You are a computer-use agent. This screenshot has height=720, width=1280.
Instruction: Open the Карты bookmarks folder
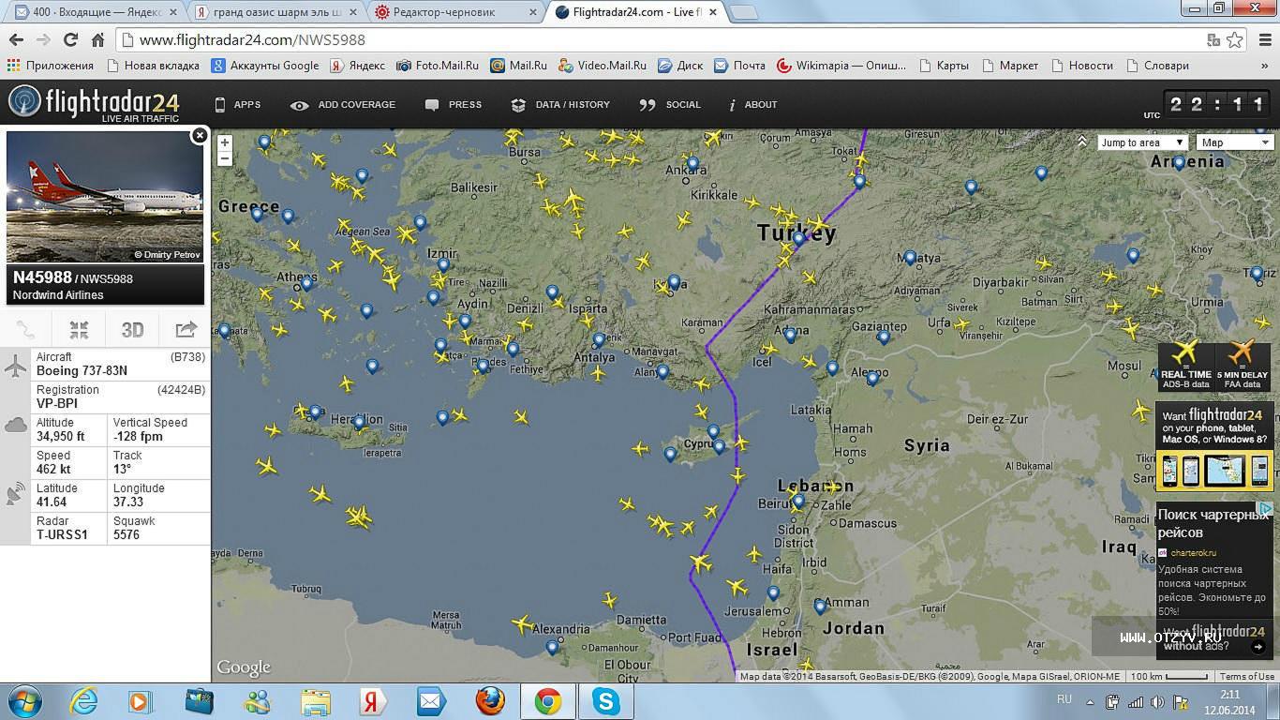(x=944, y=66)
